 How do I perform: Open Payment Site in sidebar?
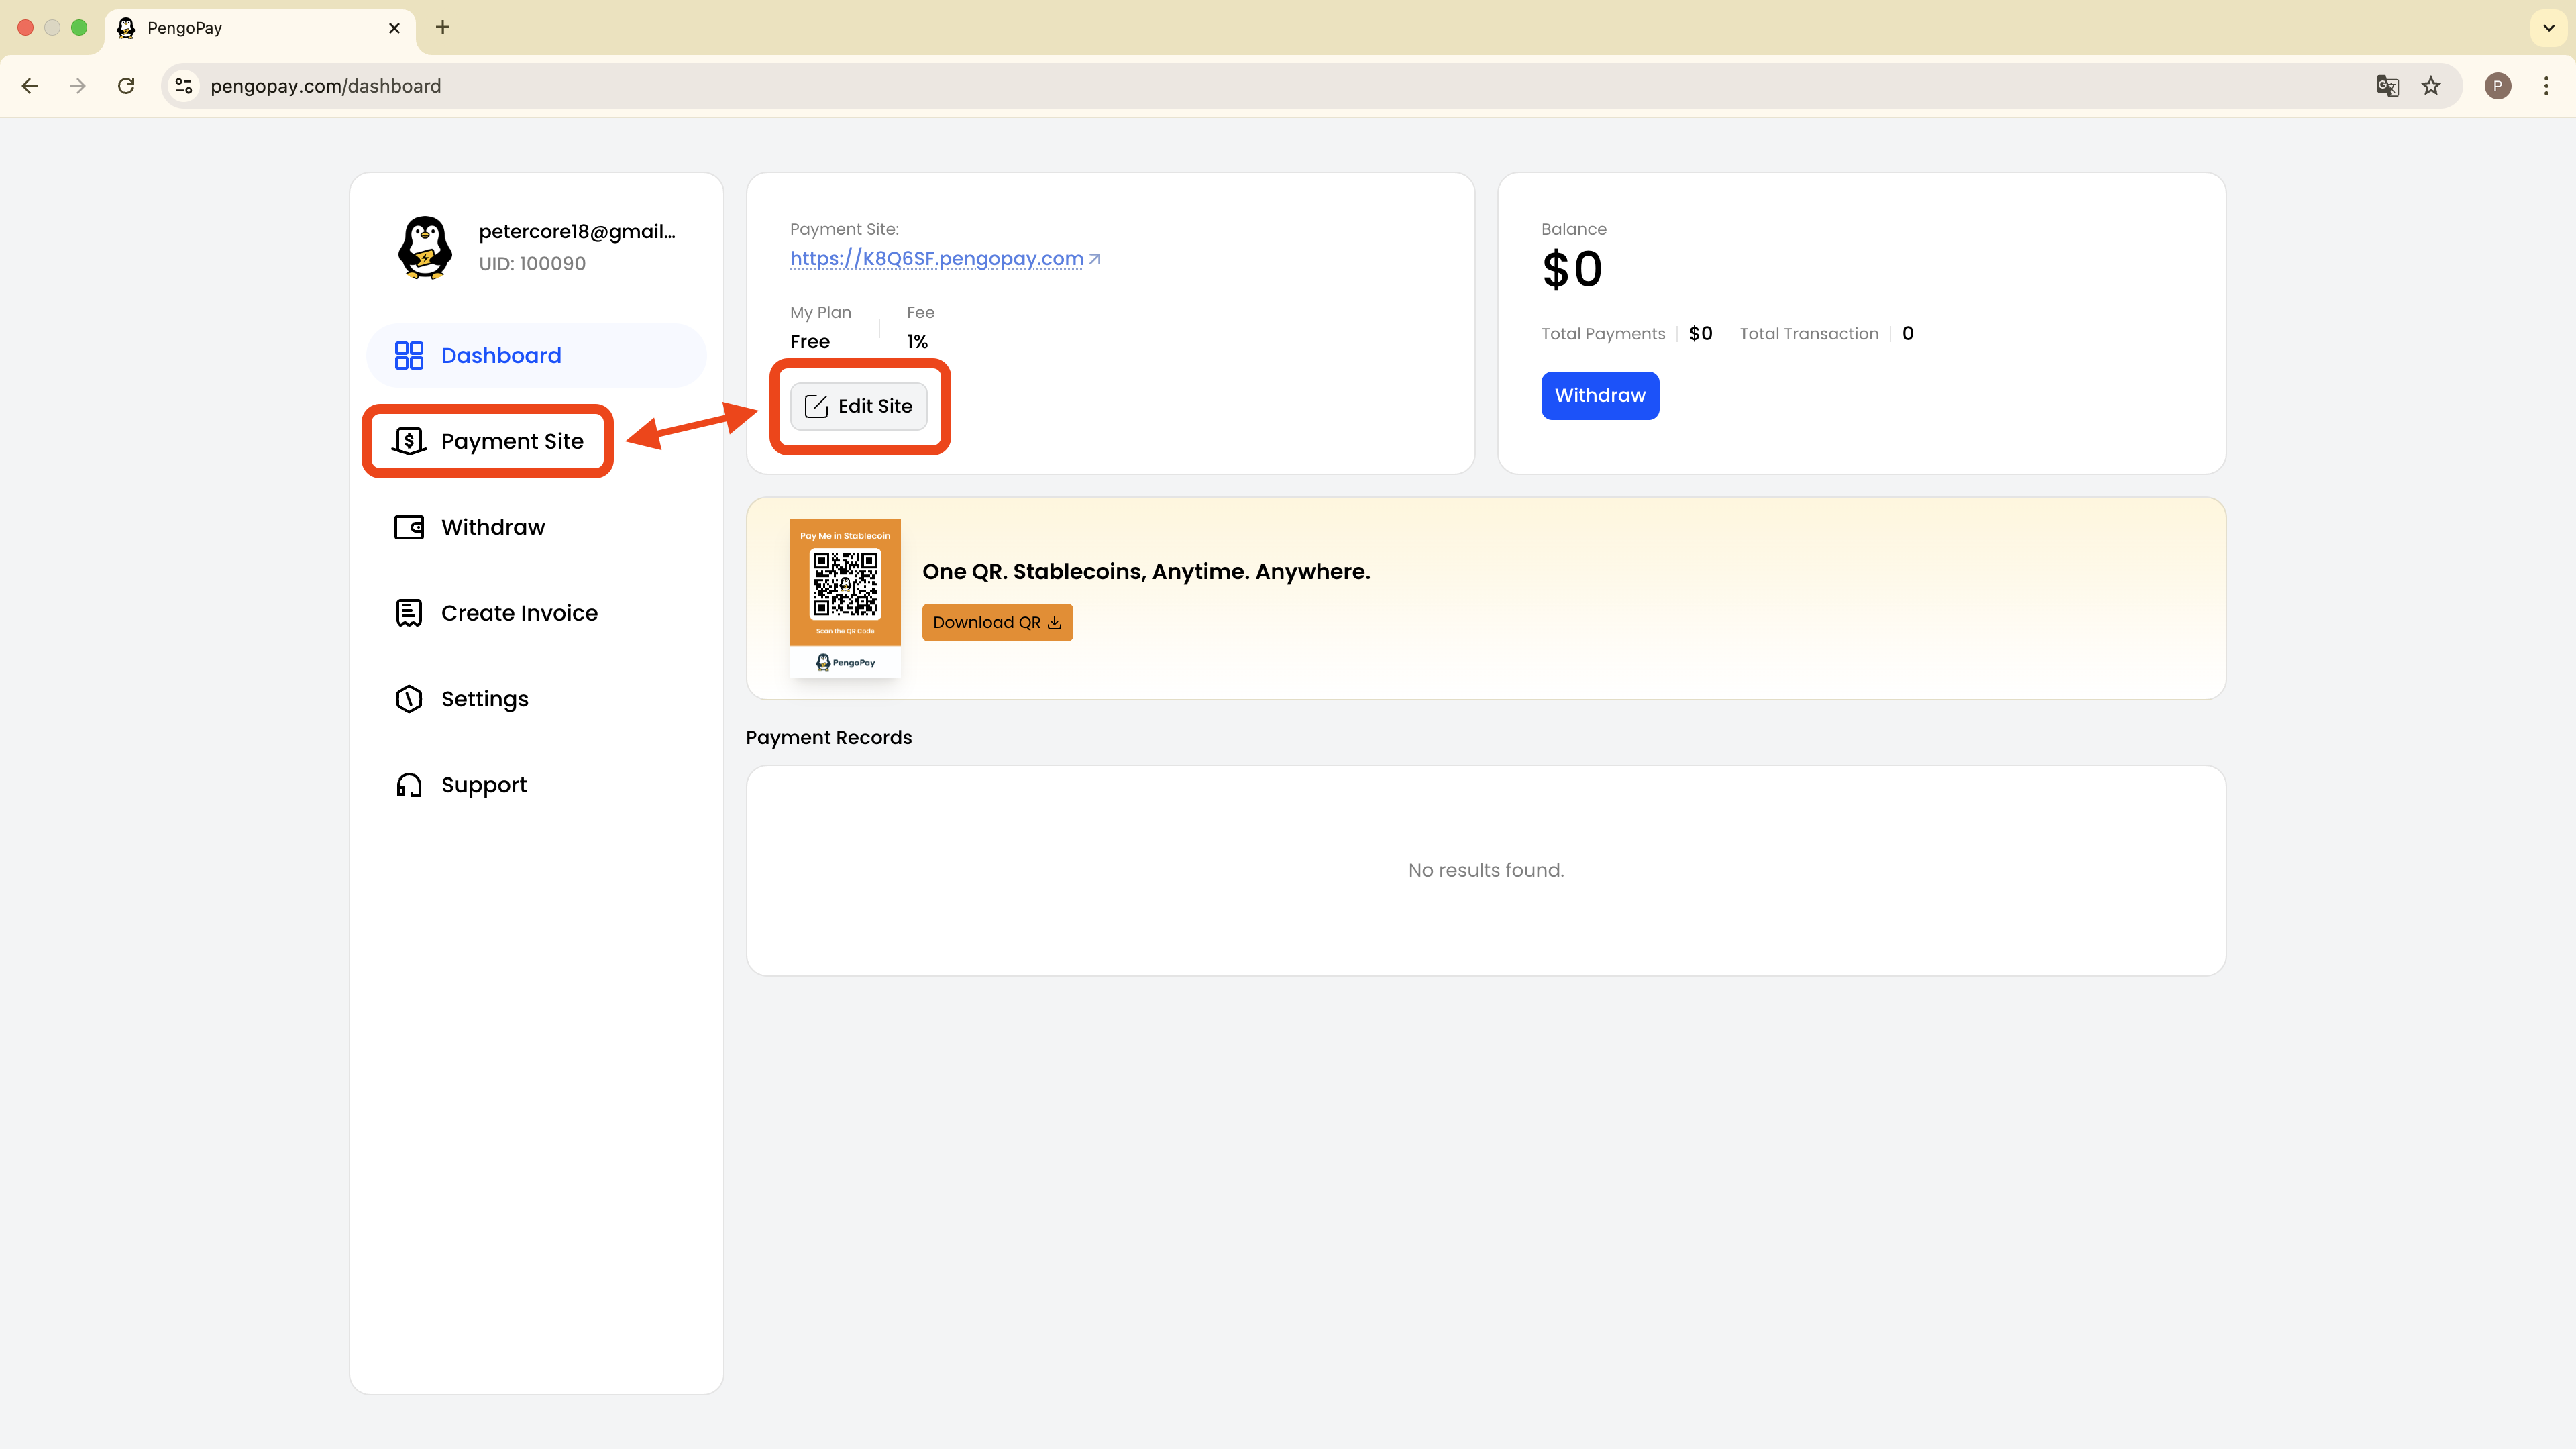(x=511, y=441)
